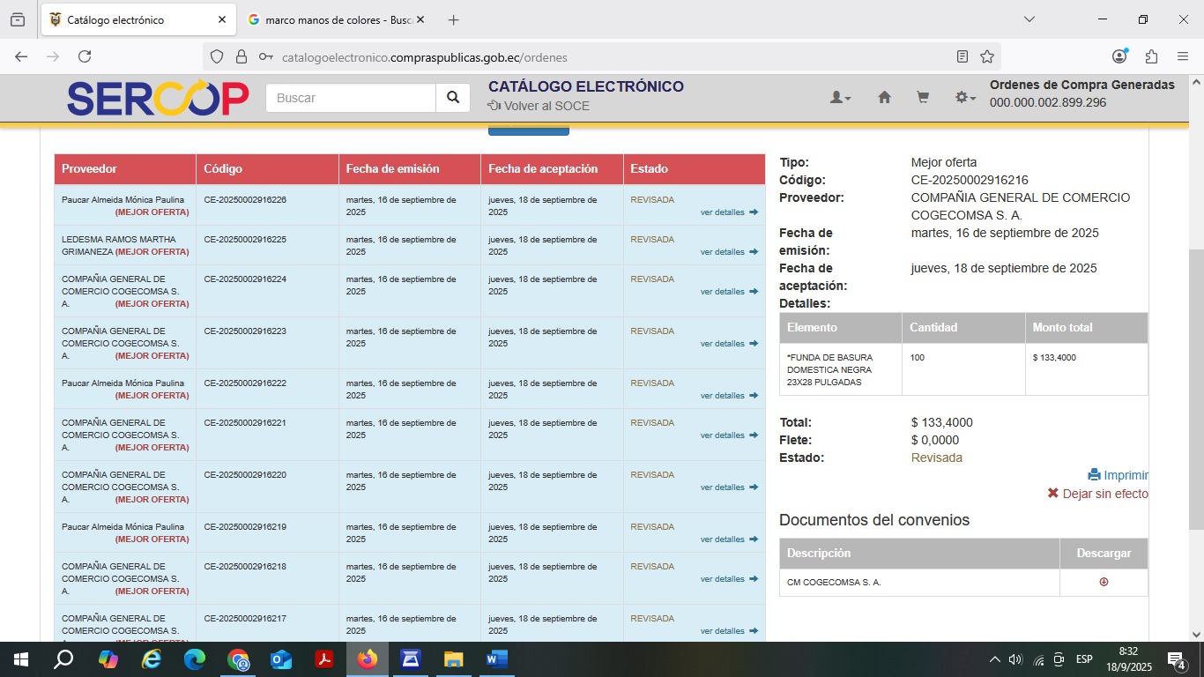Open the shopping cart icon
1204x677 pixels.
tap(923, 98)
